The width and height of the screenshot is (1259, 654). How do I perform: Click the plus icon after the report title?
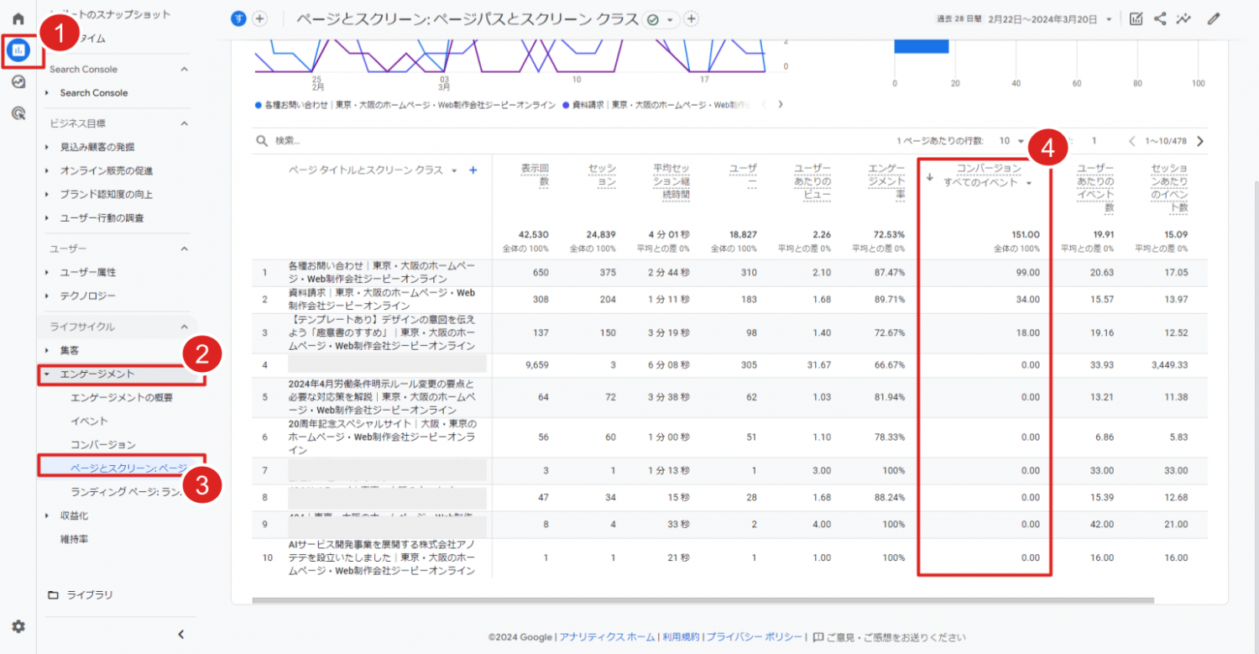(x=692, y=18)
